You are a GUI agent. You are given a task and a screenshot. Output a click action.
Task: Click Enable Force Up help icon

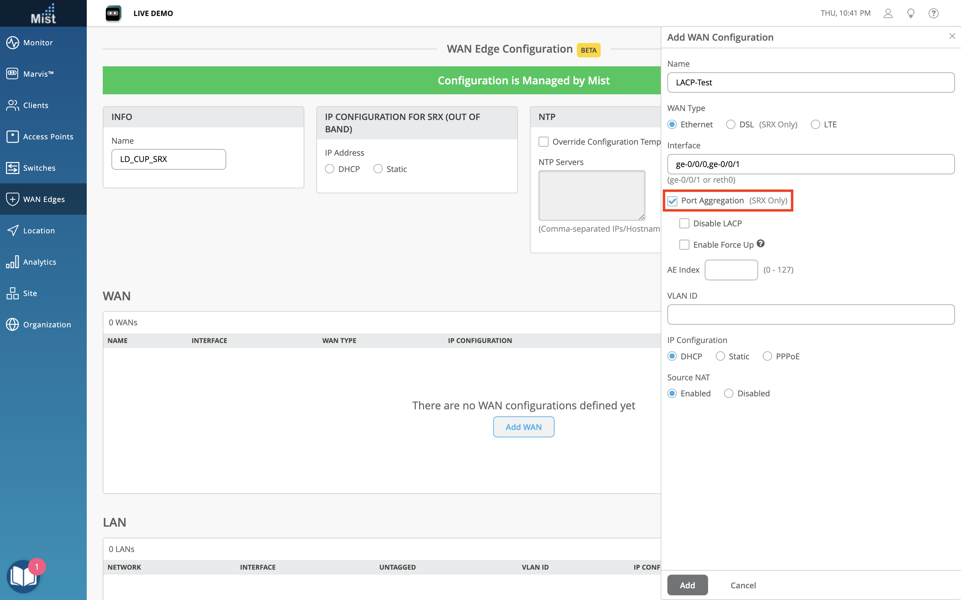coord(760,244)
